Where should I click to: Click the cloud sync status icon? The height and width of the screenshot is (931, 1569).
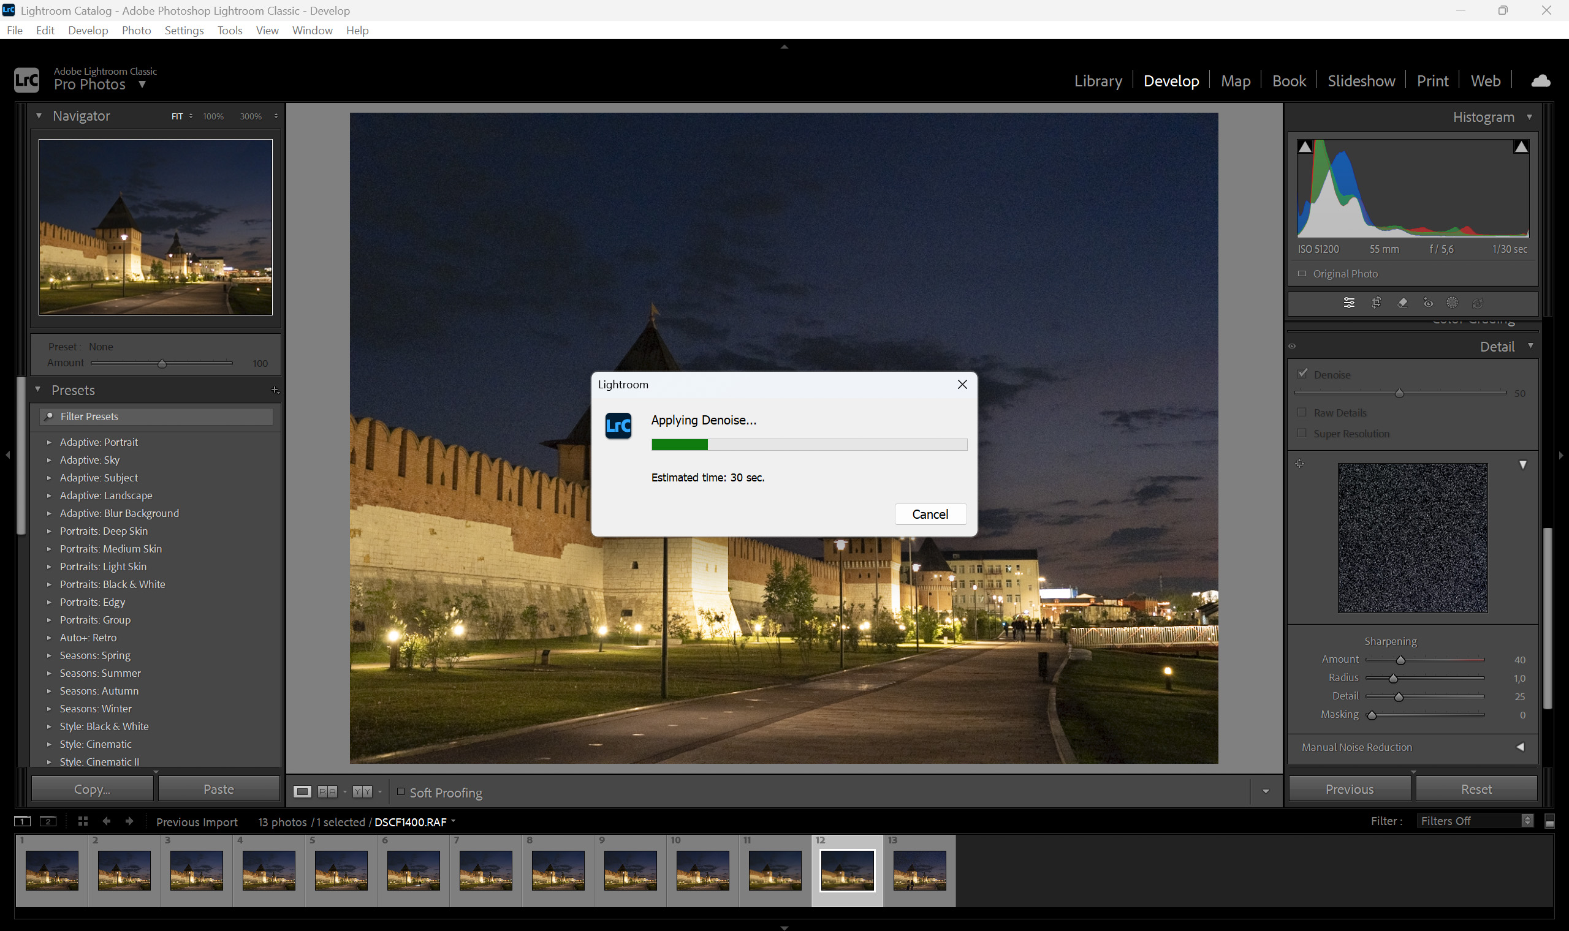coord(1541,81)
